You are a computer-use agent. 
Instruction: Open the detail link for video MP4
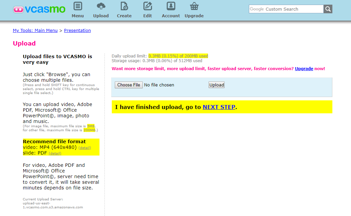(x=85, y=148)
